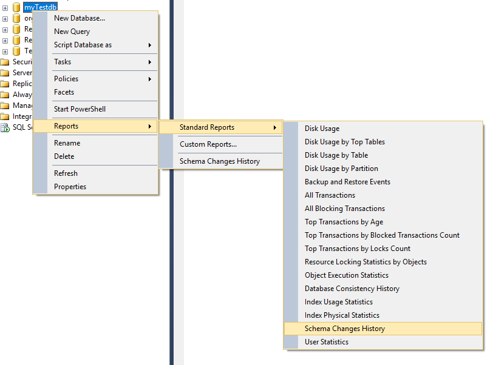The width and height of the screenshot is (499, 365).
Task: Open the Tasks submenu
Action: 63,61
